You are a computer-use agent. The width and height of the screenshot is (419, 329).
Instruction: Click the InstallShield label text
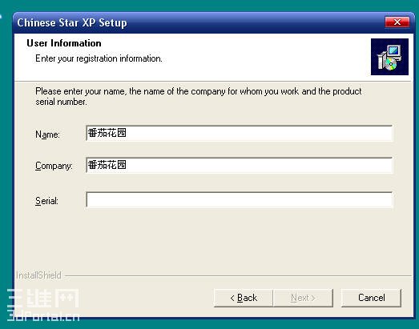click(38, 275)
